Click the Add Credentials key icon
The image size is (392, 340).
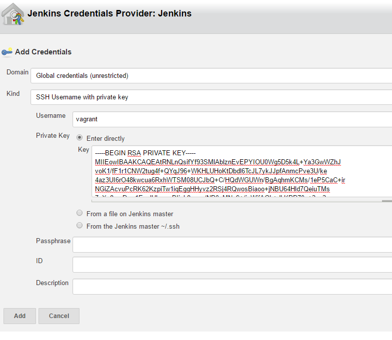click(7, 52)
